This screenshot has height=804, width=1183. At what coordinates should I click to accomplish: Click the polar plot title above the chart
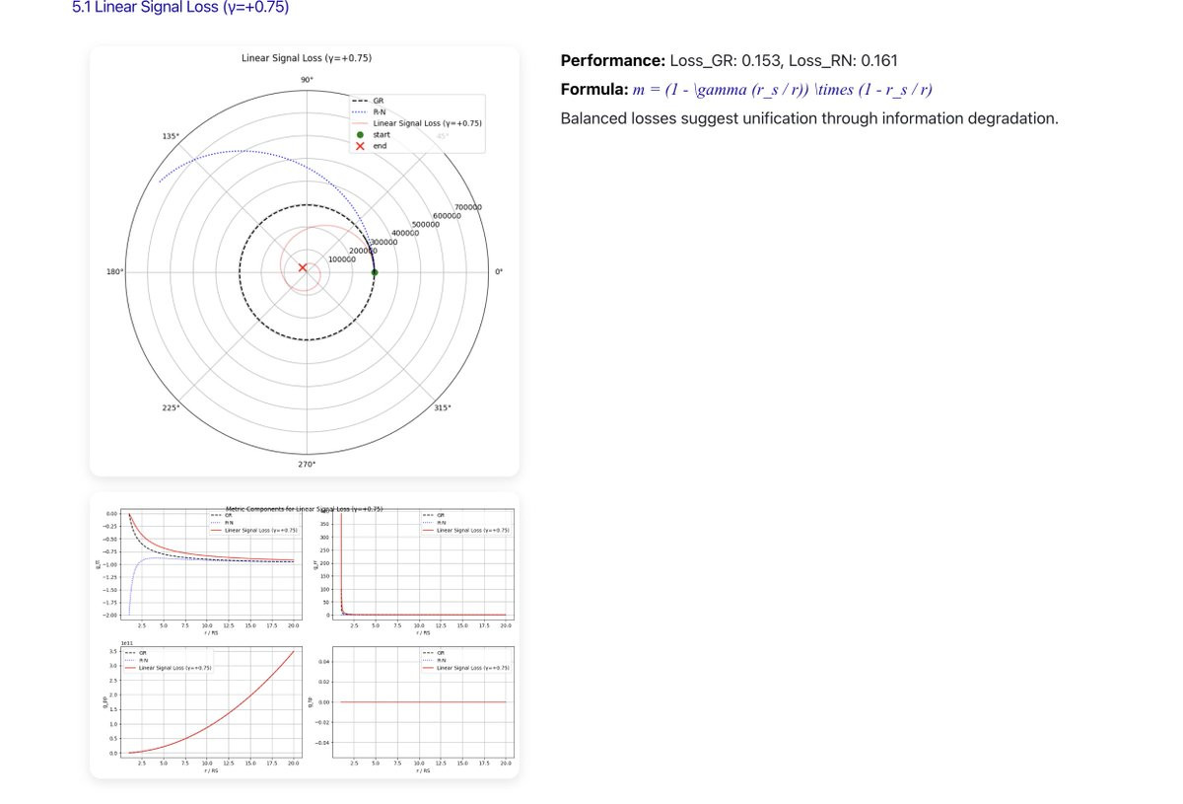[307, 58]
